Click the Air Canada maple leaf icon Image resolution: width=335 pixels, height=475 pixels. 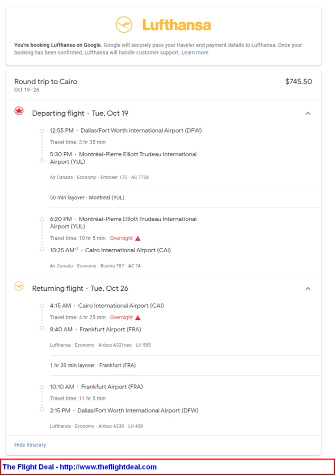pyautogui.click(x=19, y=111)
